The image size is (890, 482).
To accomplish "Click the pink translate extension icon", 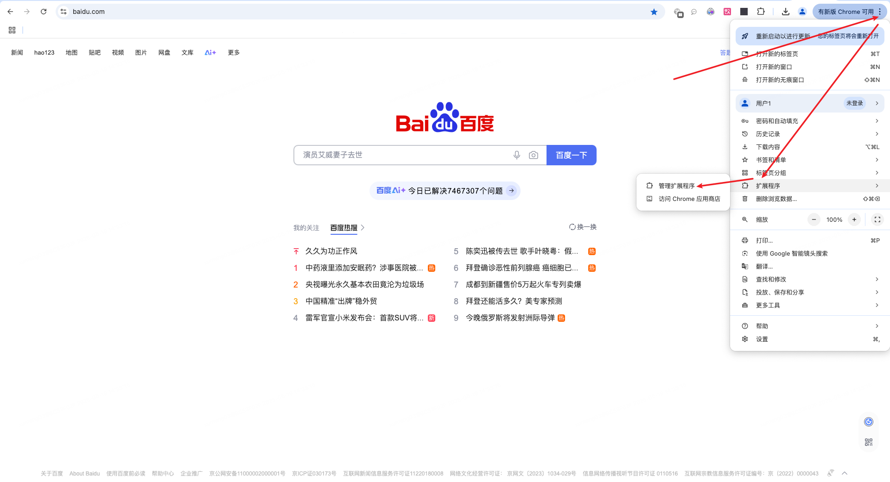I will (727, 12).
